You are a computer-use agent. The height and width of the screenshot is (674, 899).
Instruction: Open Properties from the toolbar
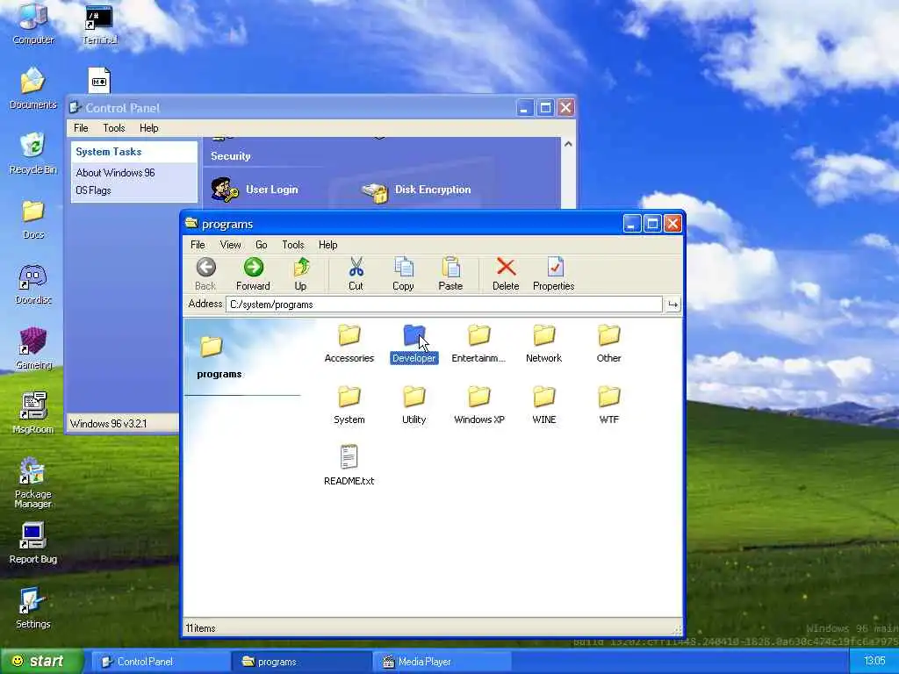[x=553, y=274]
